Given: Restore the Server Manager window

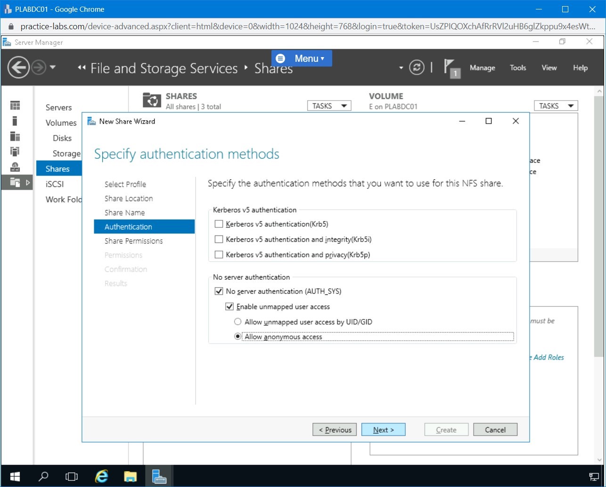Looking at the screenshot, I should (562, 42).
